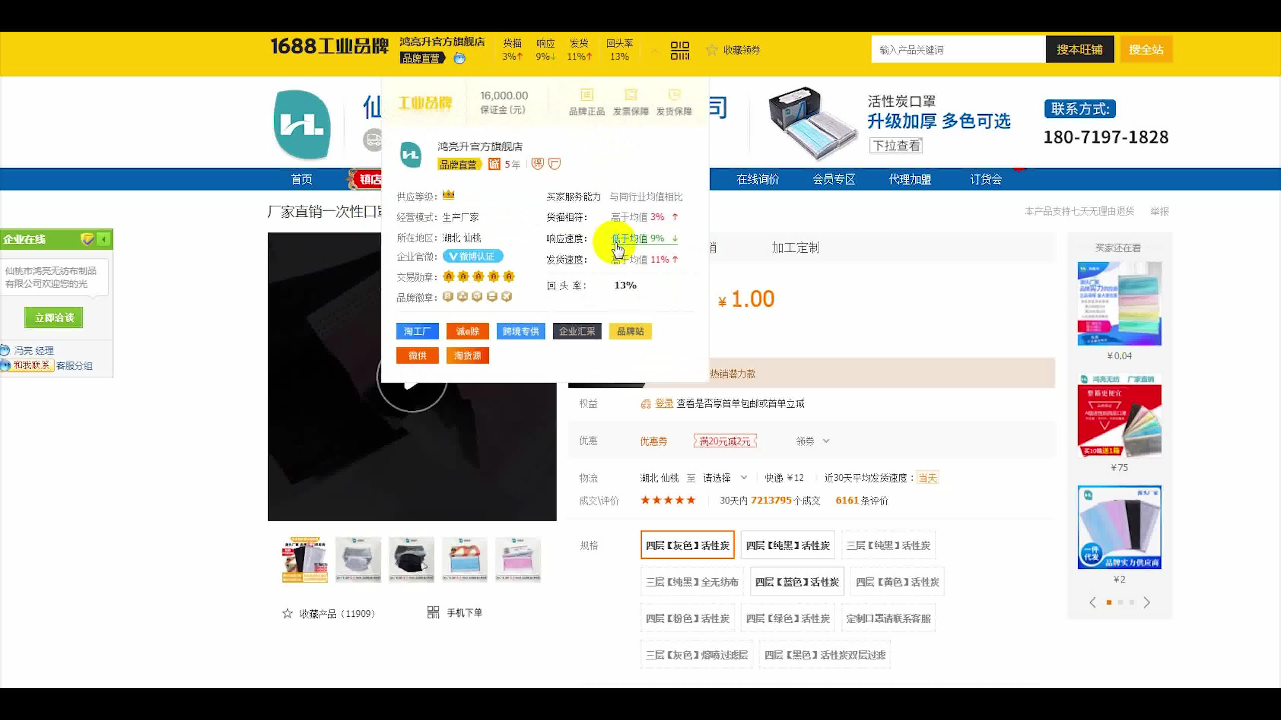The image size is (1281, 720).
Task: Click the ¥0.04 recommended product thumbnail
Action: pyautogui.click(x=1119, y=304)
